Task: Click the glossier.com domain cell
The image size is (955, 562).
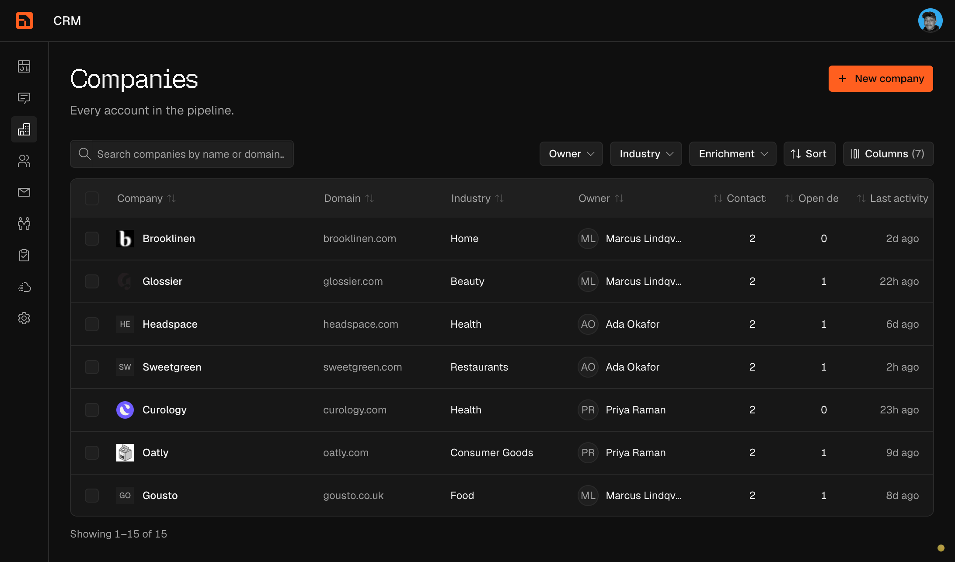Action: tap(353, 281)
